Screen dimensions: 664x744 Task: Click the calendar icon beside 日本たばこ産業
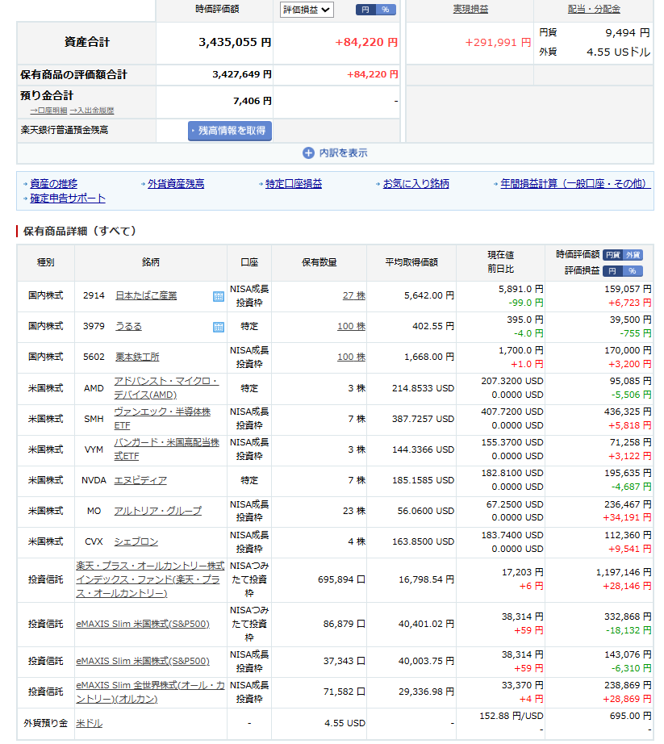coord(218,296)
